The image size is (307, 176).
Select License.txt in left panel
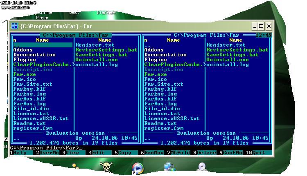pyautogui.click(x=31, y=114)
